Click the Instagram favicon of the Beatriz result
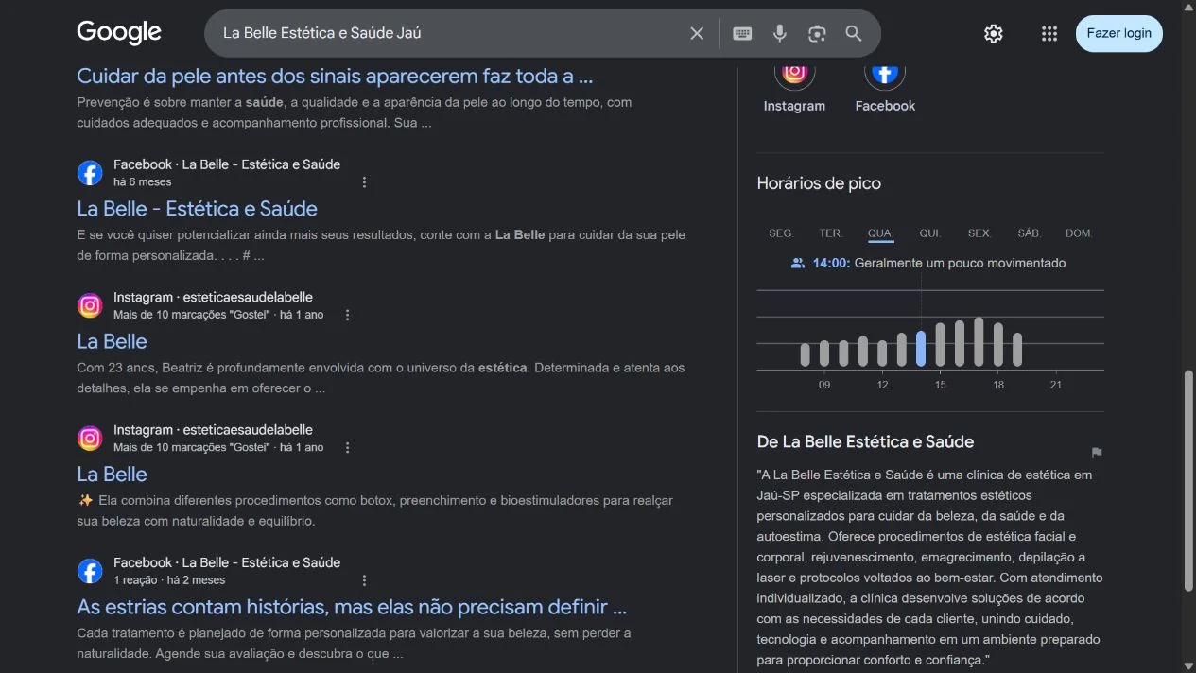1196x673 pixels. coord(90,305)
